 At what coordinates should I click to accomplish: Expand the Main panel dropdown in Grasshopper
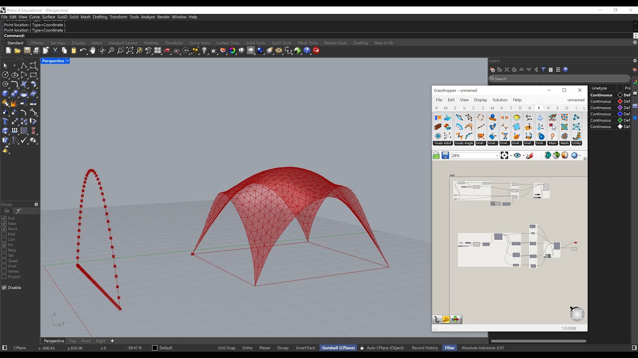(552, 143)
